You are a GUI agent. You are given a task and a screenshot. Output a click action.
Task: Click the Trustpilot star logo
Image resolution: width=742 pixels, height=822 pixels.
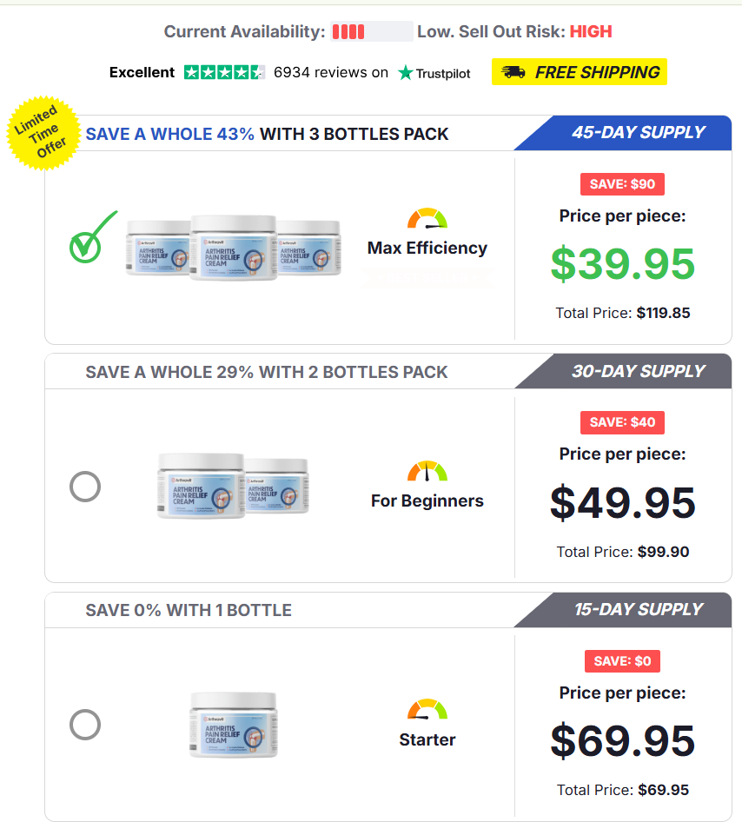pyautogui.click(x=406, y=73)
